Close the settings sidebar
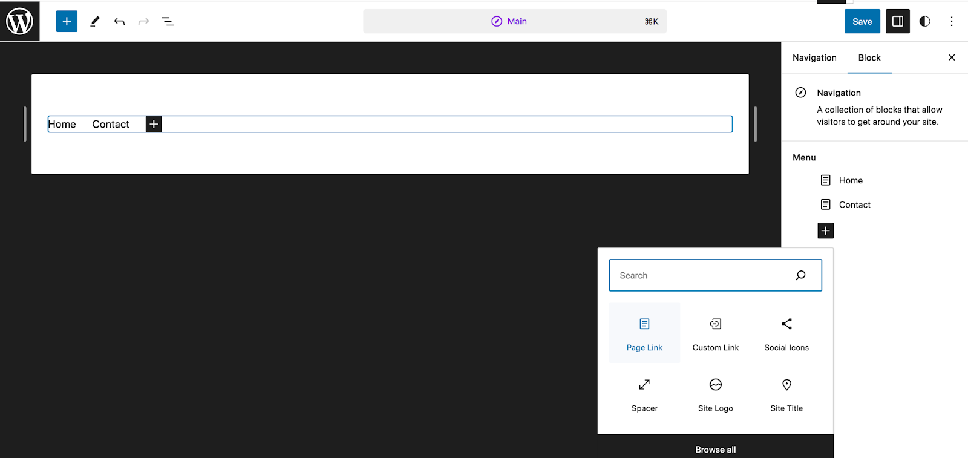The width and height of the screenshot is (968, 458). coord(952,57)
